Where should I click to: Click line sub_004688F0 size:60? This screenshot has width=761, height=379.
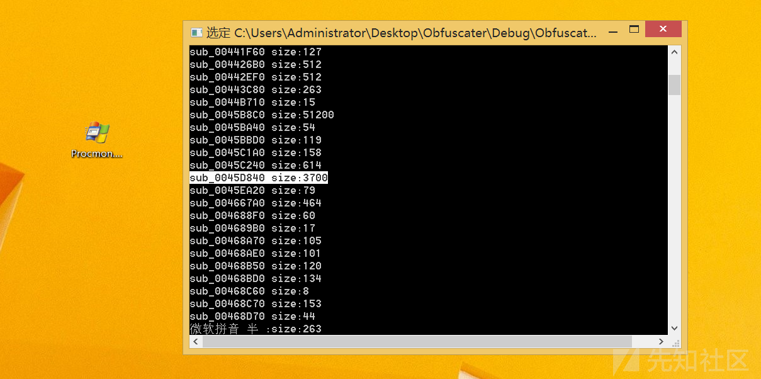coord(252,215)
